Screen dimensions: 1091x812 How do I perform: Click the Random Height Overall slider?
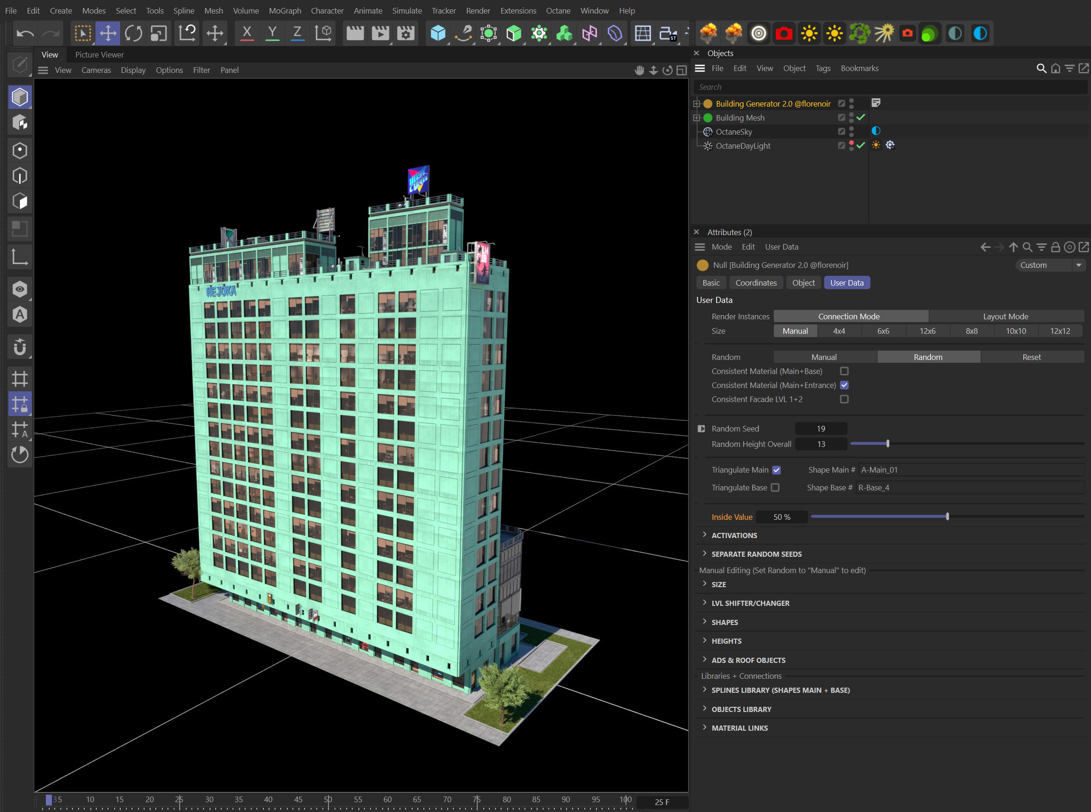(887, 443)
